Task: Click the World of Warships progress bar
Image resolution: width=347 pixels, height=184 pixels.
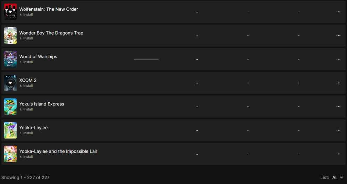Action: point(146,59)
